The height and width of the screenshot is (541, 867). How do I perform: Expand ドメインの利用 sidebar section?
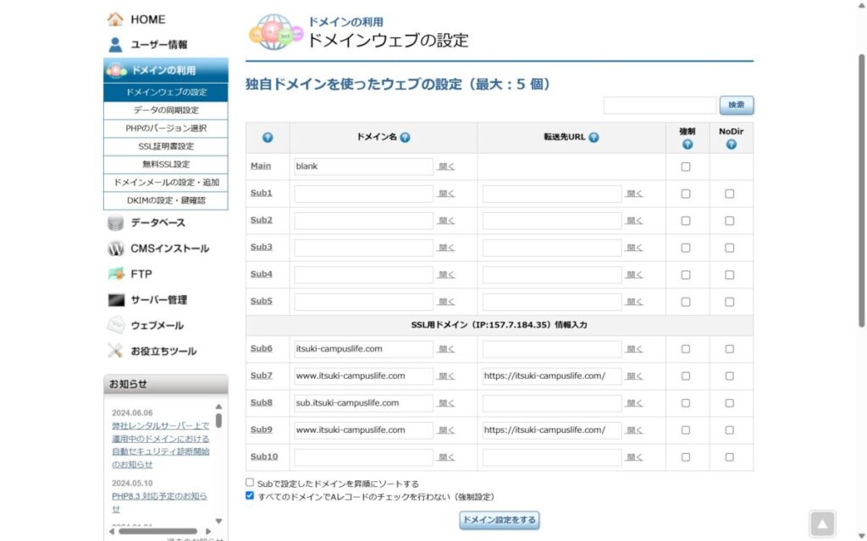166,71
